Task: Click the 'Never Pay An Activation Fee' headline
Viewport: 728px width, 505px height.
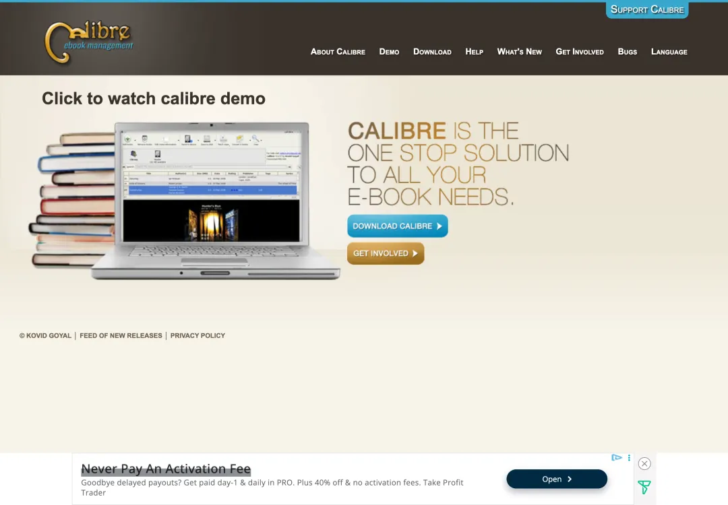Action: 166,469
